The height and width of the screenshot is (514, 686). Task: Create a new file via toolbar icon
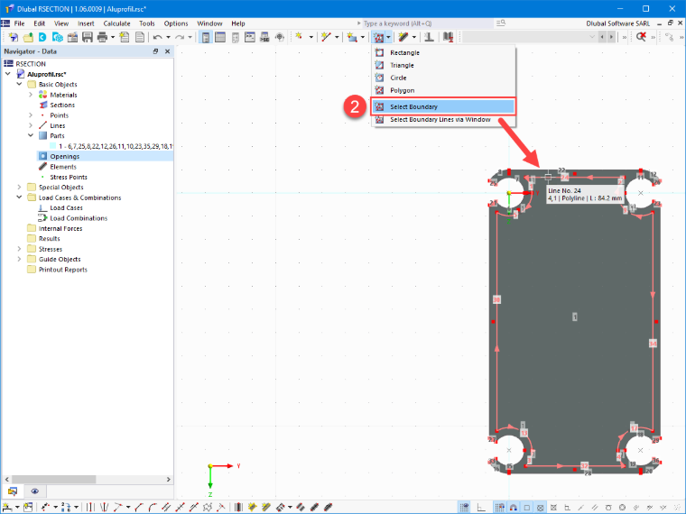click(14, 38)
